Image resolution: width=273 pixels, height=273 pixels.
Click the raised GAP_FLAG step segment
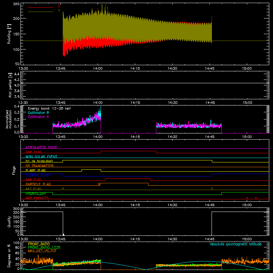129,151
